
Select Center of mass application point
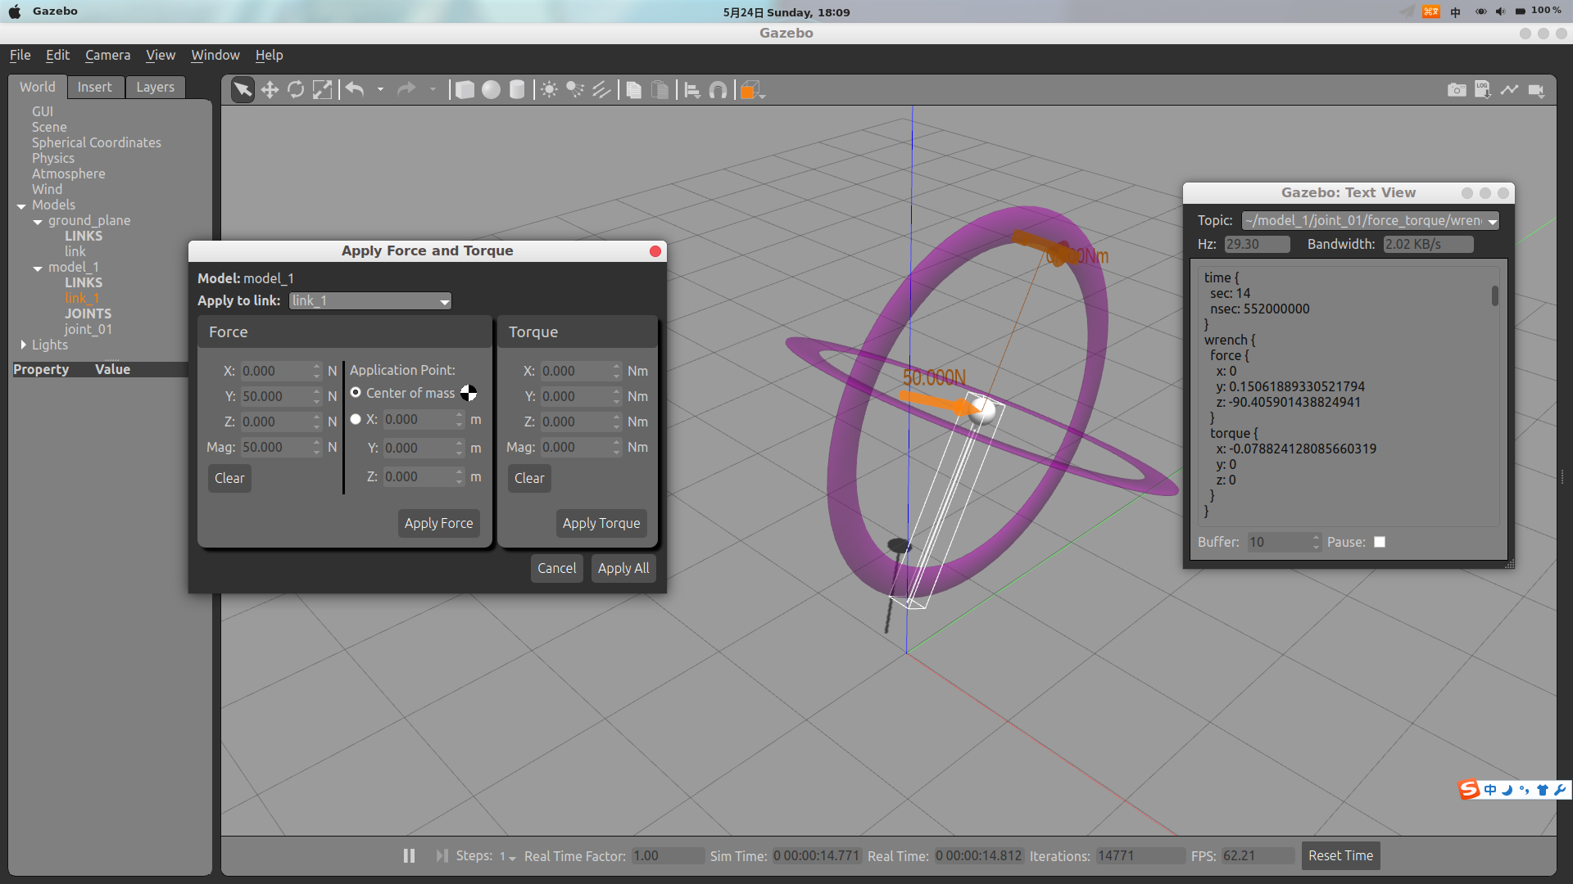point(356,393)
